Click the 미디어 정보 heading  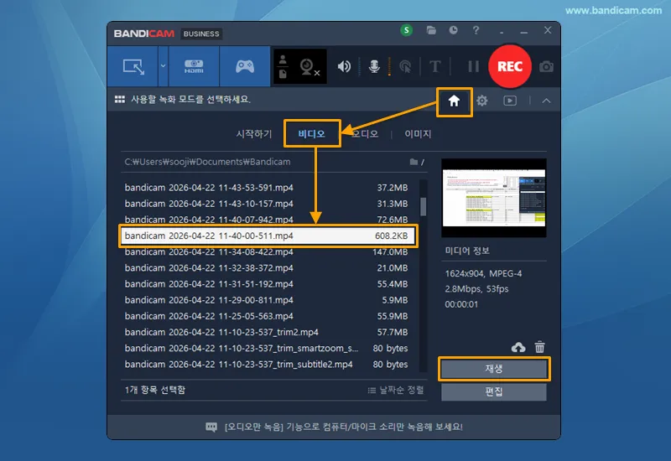click(467, 251)
